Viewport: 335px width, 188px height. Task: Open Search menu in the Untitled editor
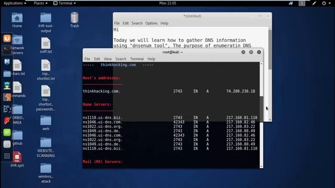(137, 23)
